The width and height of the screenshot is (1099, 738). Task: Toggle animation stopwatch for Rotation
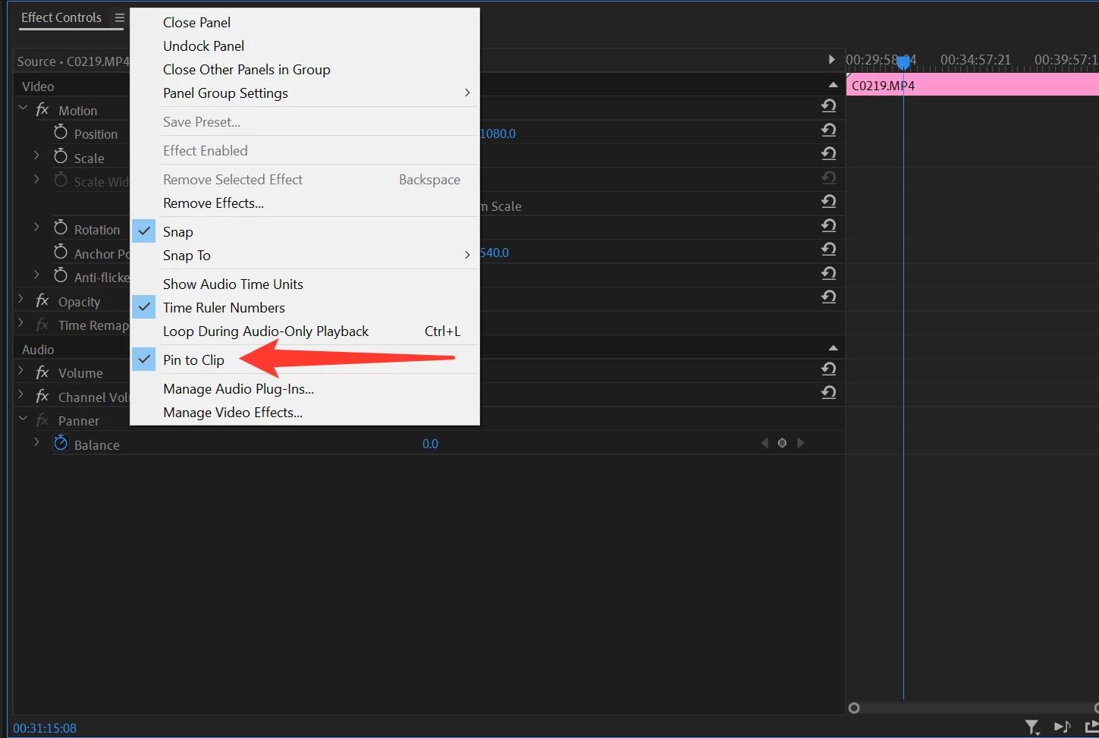[61, 228]
